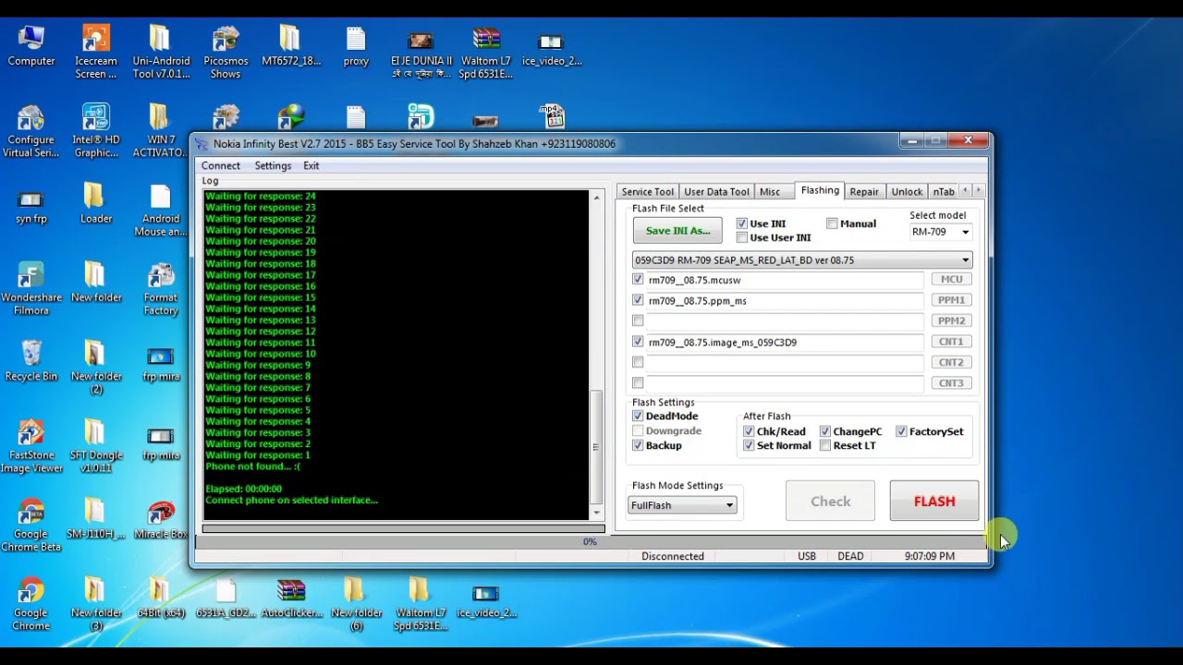1183x665 pixels.
Task: Uncheck the image_ms_059C3D9 file checkbox
Action: [638, 342]
